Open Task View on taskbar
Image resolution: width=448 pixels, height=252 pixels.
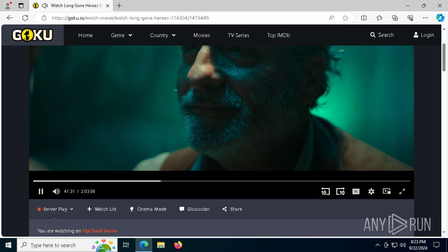(x=126, y=245)
